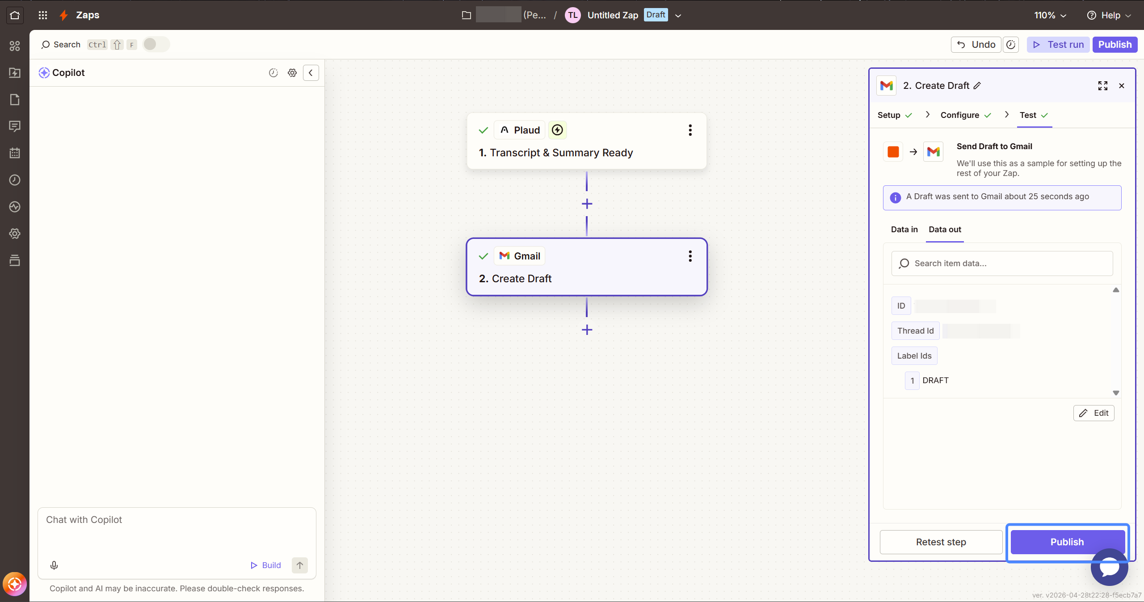Viewport: 1144px width, 602px height.
Task: Open the floating support chat bubble
Action: [1109, 567]
